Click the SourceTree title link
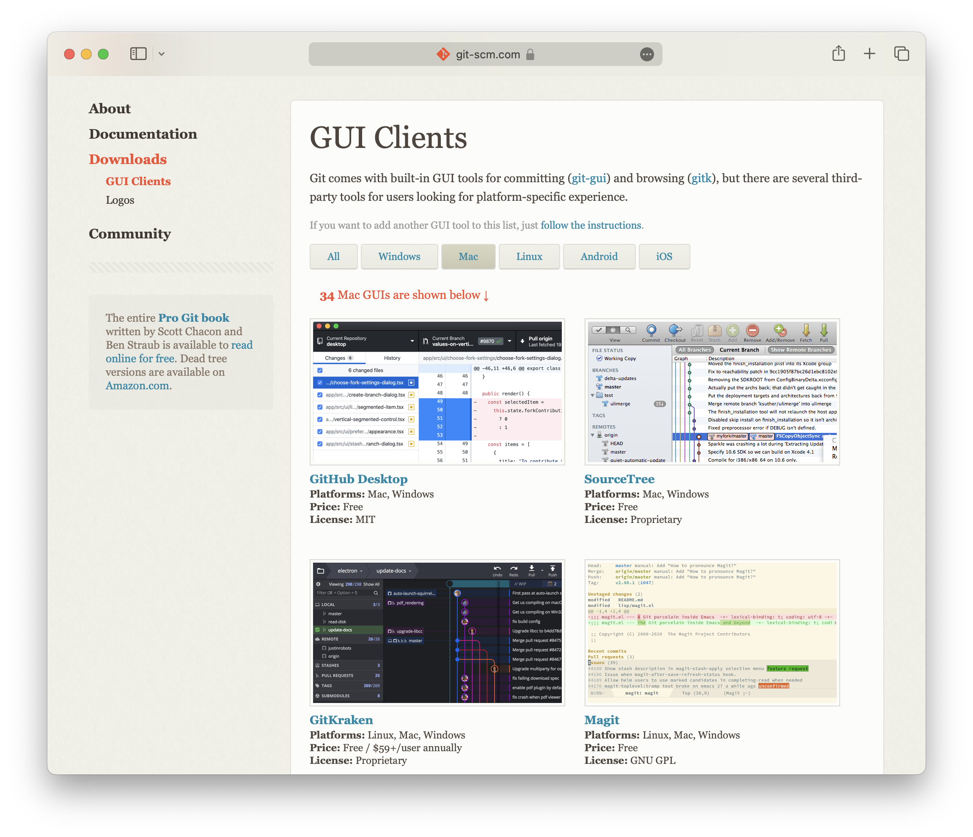 619,479
